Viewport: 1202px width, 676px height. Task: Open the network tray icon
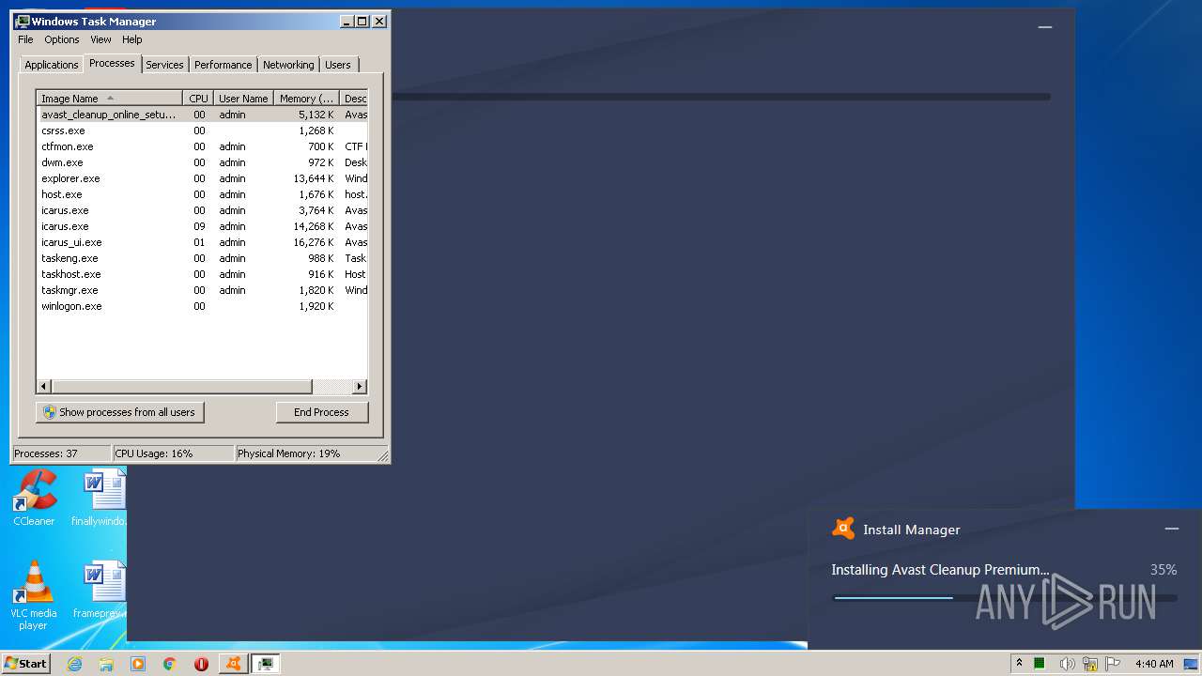click(1090, 664)
